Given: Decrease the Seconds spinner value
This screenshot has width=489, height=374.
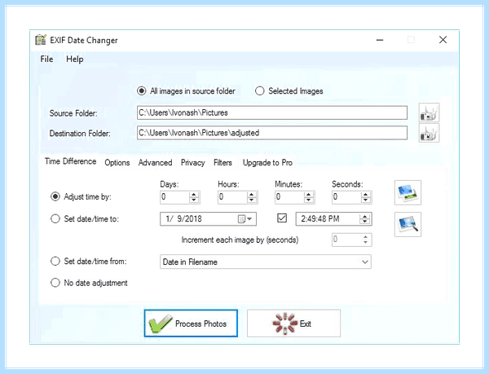Looking at the screenshot, I should coord(365,200).
